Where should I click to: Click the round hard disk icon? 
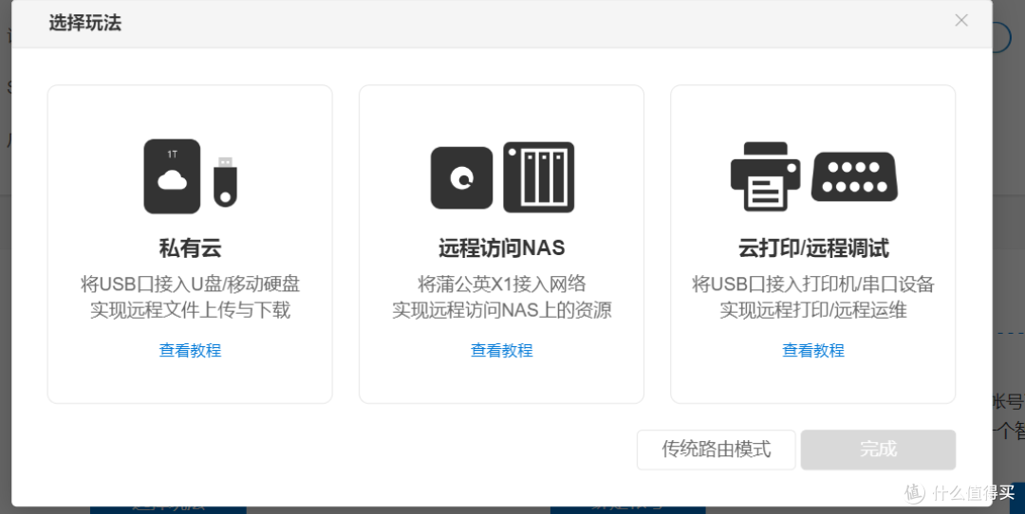pos(461,177)
